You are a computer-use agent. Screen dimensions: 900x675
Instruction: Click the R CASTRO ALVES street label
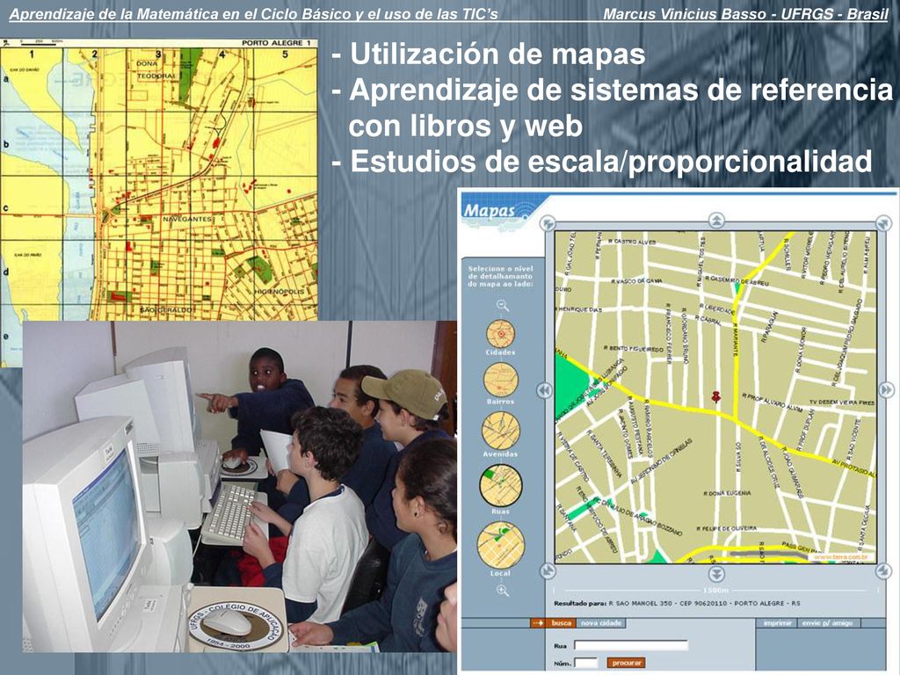tap(630, 243)
